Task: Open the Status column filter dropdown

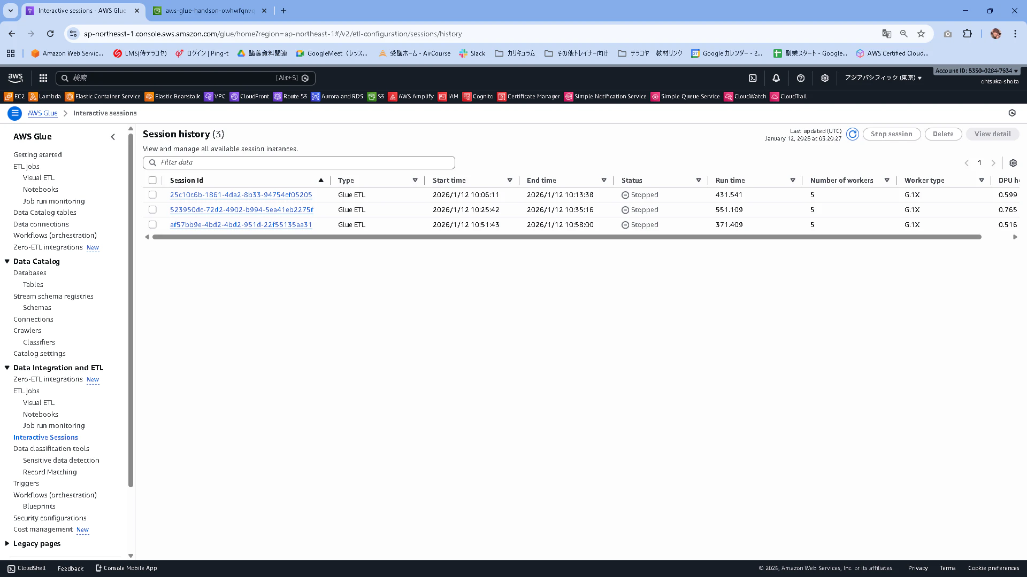Action: [698, 181]
